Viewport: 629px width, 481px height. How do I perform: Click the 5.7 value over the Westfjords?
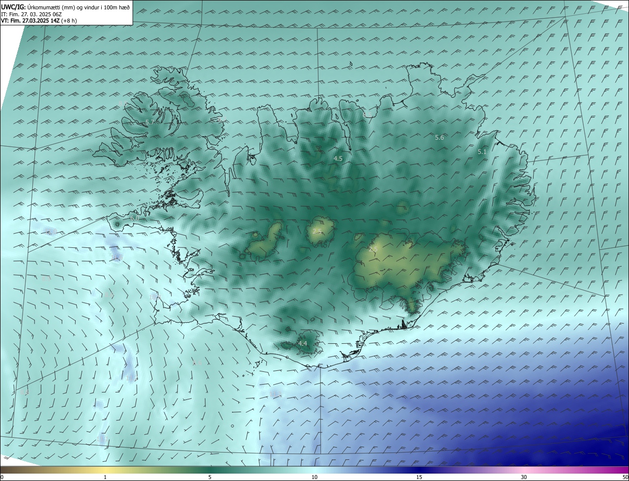150,122
